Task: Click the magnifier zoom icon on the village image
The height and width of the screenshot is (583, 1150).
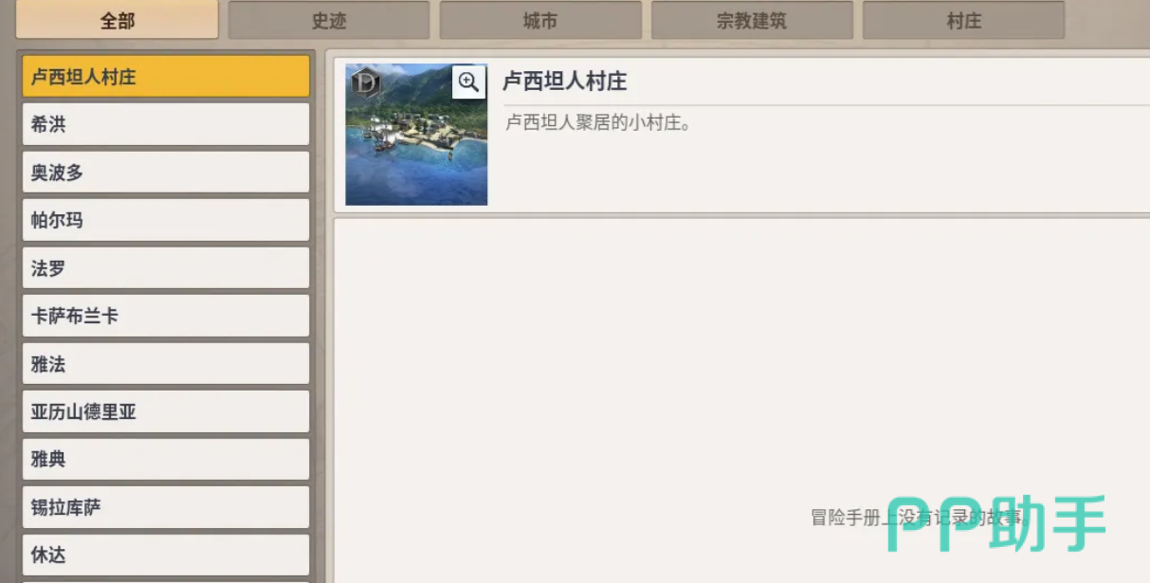Action: [468, 82]
